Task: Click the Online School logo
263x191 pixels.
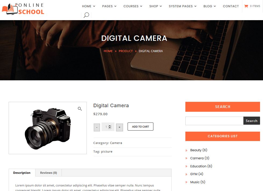Action: [x=23, y=9]
